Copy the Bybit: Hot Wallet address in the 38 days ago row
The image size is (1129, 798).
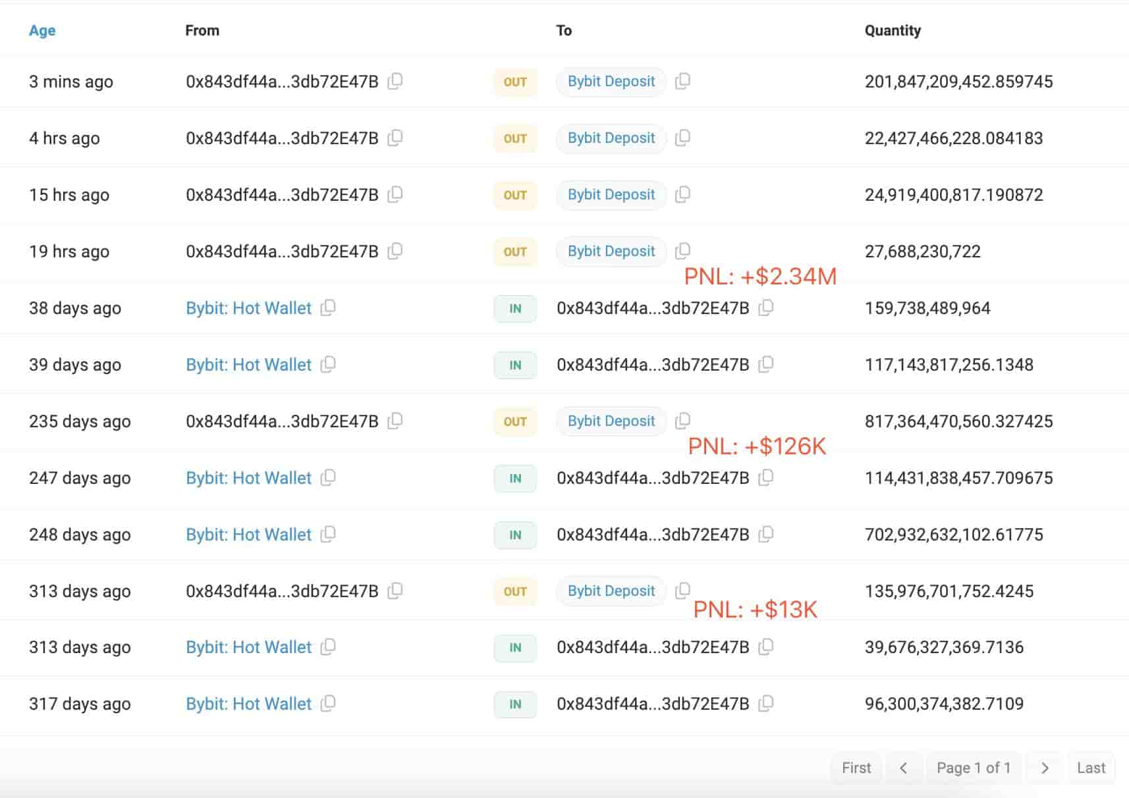tap(329, 307)
